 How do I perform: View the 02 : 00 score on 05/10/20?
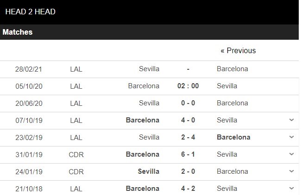click(188, 86)
